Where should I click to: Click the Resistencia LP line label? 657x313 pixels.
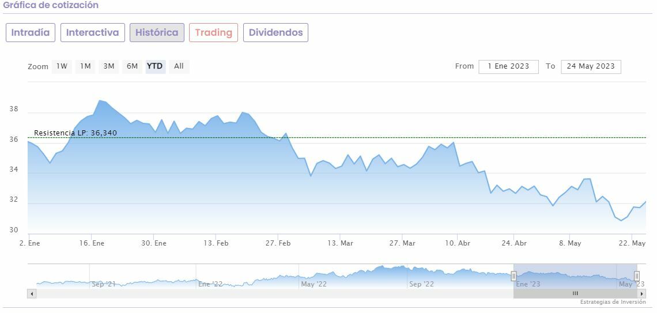pos(75,133)
